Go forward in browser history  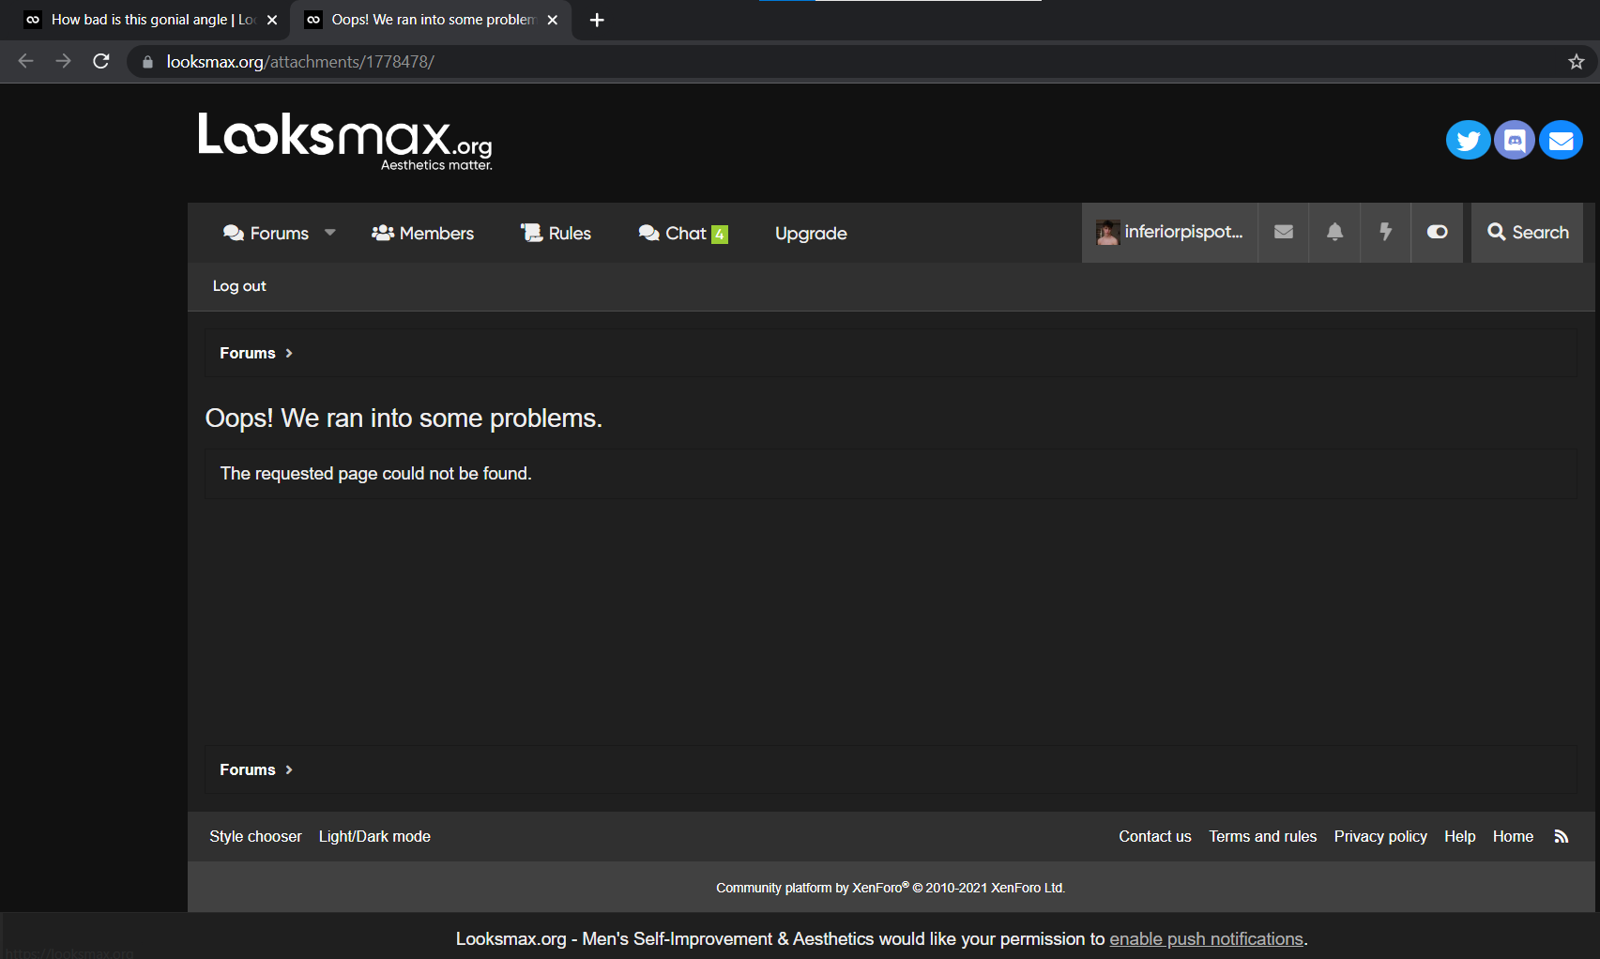(63, 61)
